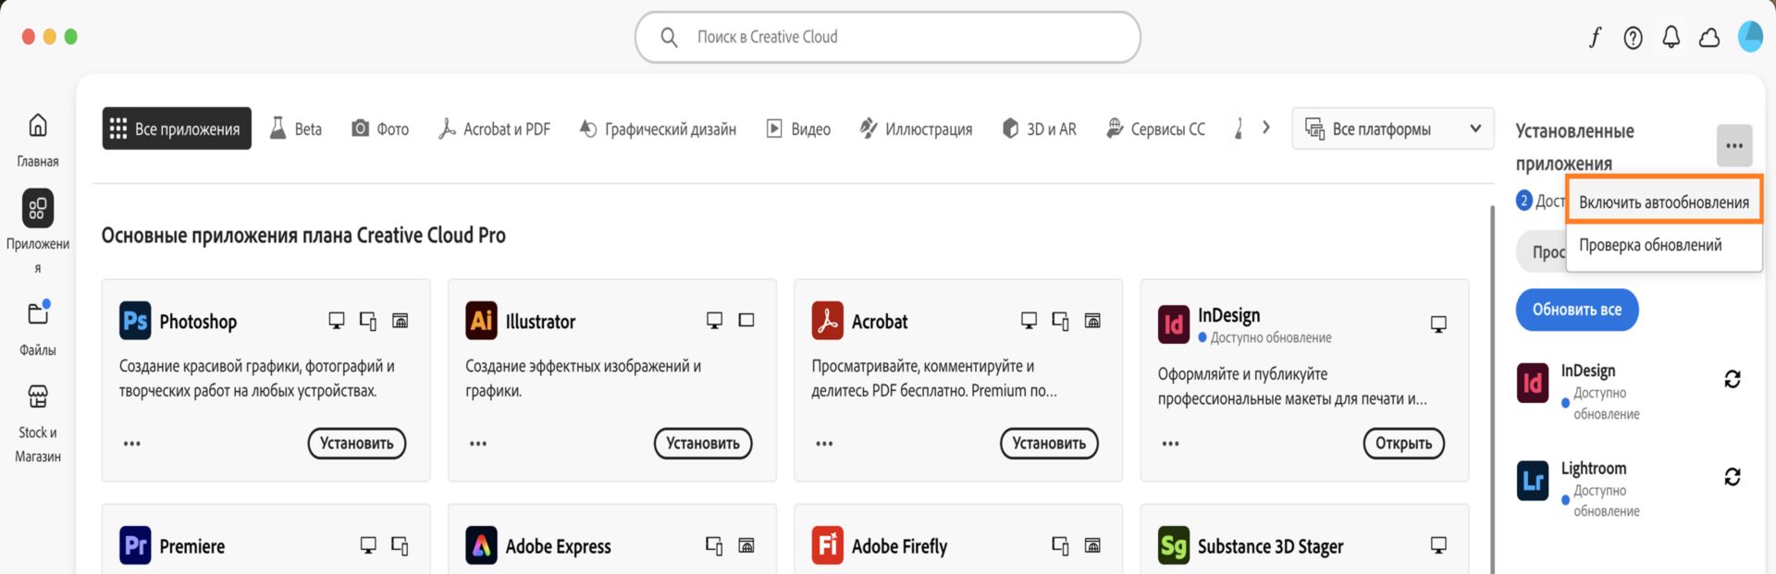Open InDesign with Открыть button

(1403, 444)
